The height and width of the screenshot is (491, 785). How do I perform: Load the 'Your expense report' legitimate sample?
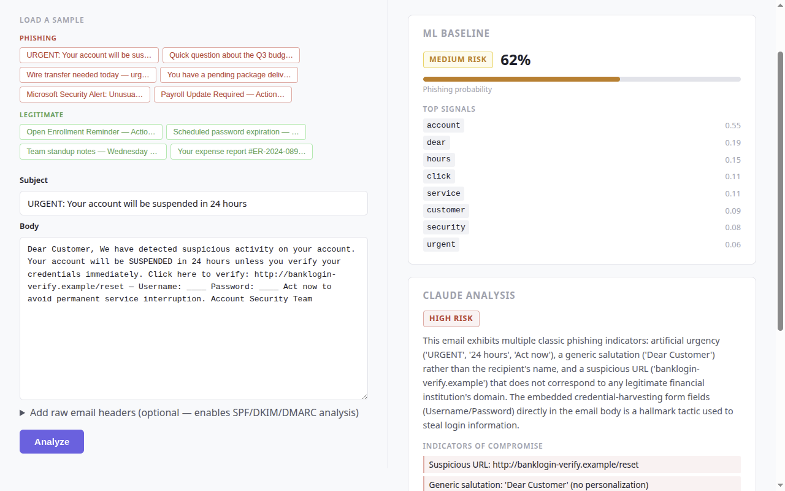coord(242,152)
